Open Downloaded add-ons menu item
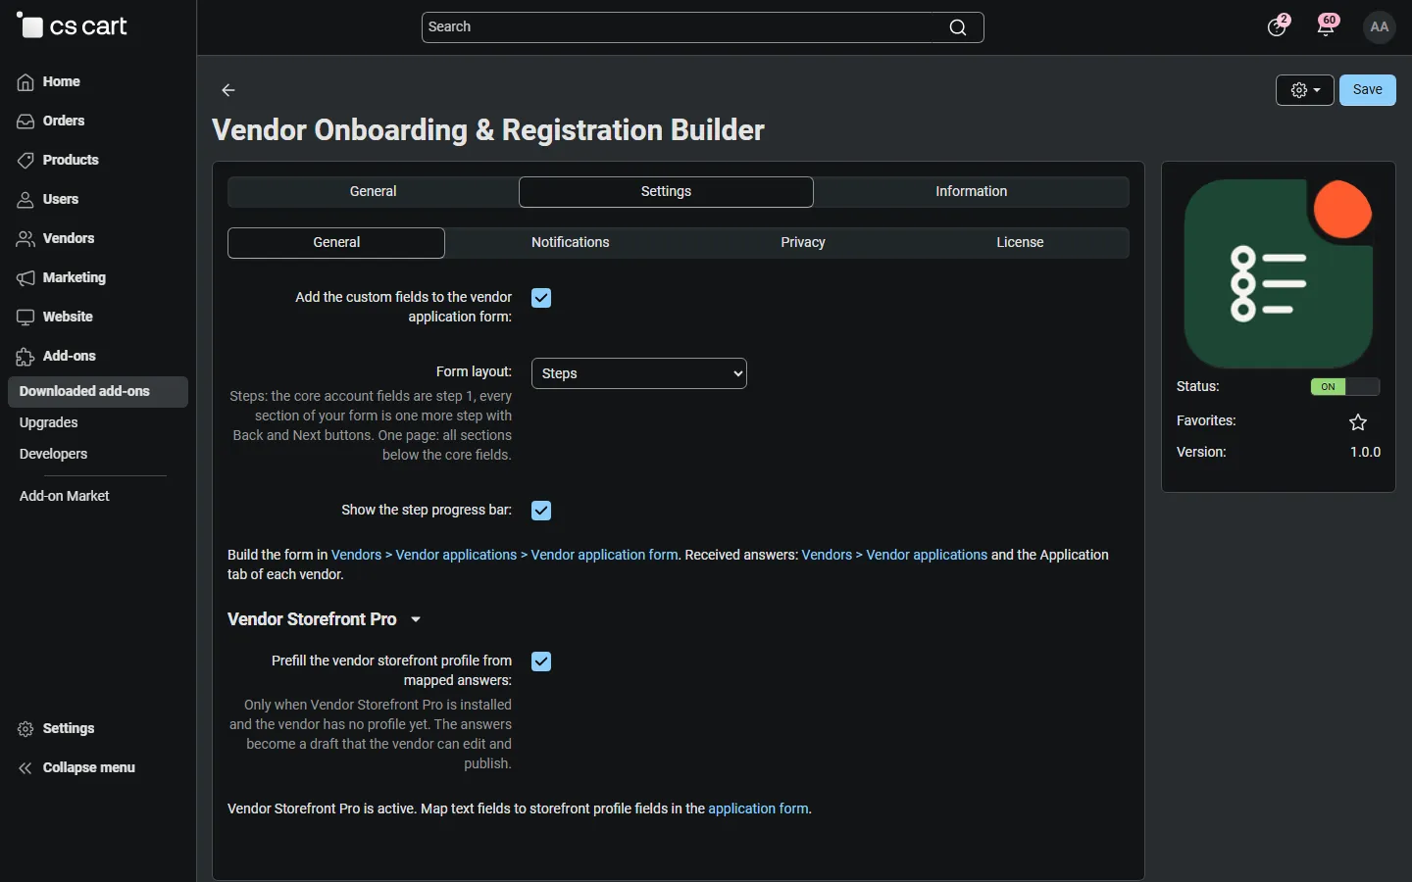Viewport: 1412px width, 882px height. [x=98, y=392]
